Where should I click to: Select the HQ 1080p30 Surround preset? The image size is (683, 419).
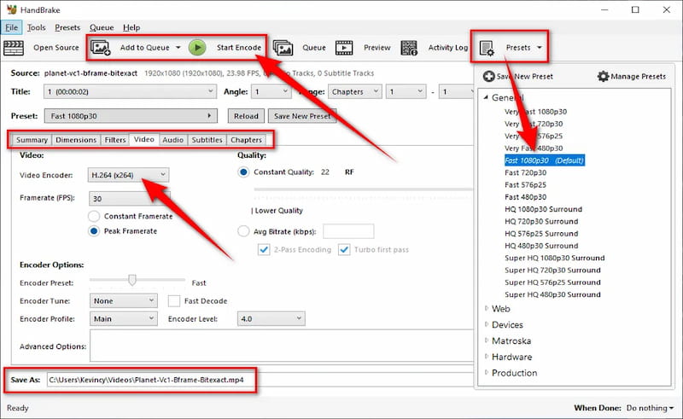(x=543, y=209)
